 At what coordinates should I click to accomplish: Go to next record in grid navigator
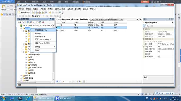pyautogui.click(x=74, y=82)
